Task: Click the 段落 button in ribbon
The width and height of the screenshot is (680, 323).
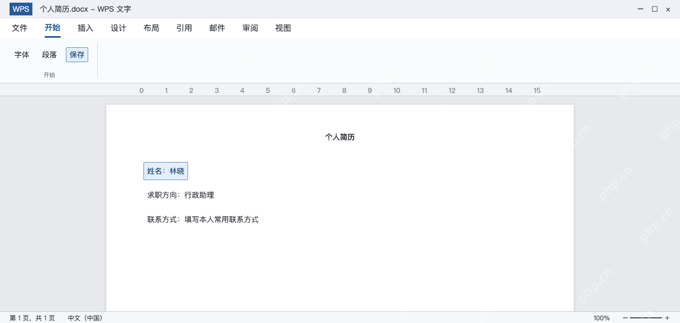Action: coord(49,55)
